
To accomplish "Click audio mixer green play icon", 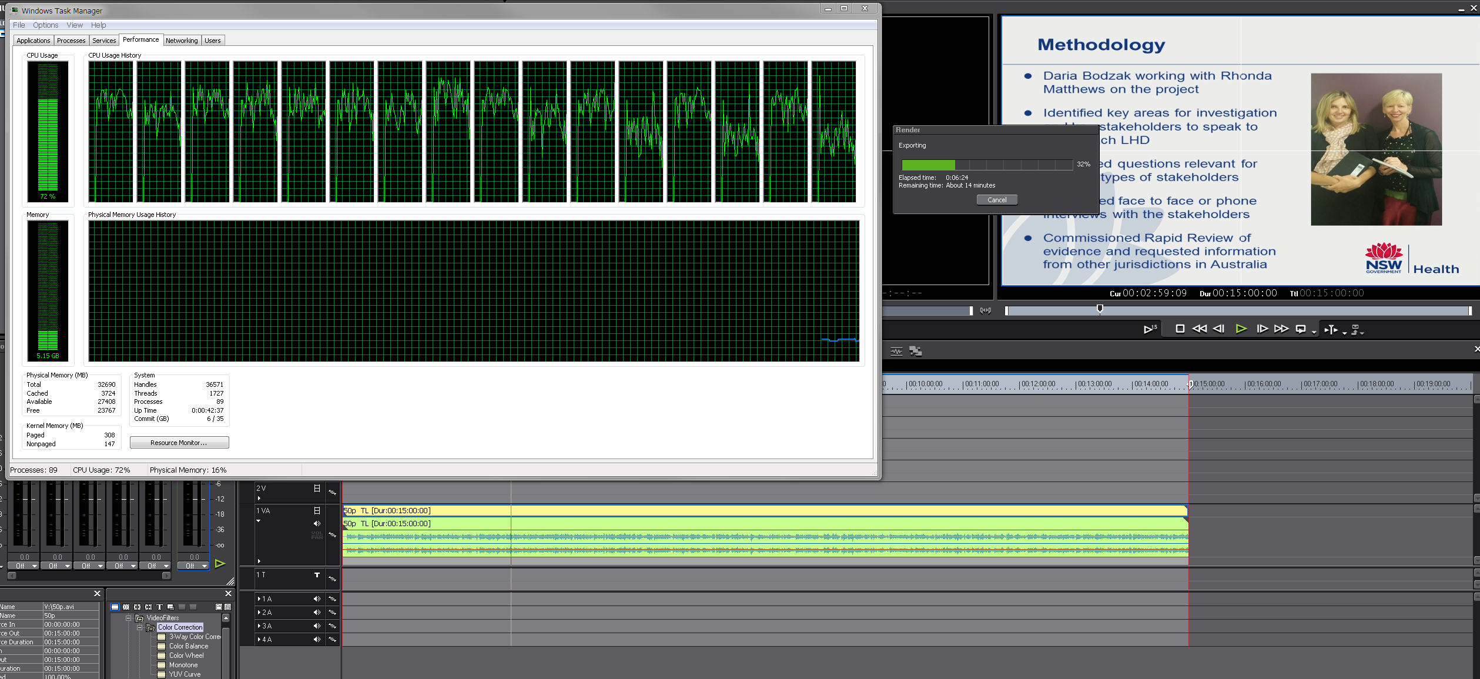I will pos(220,564).
